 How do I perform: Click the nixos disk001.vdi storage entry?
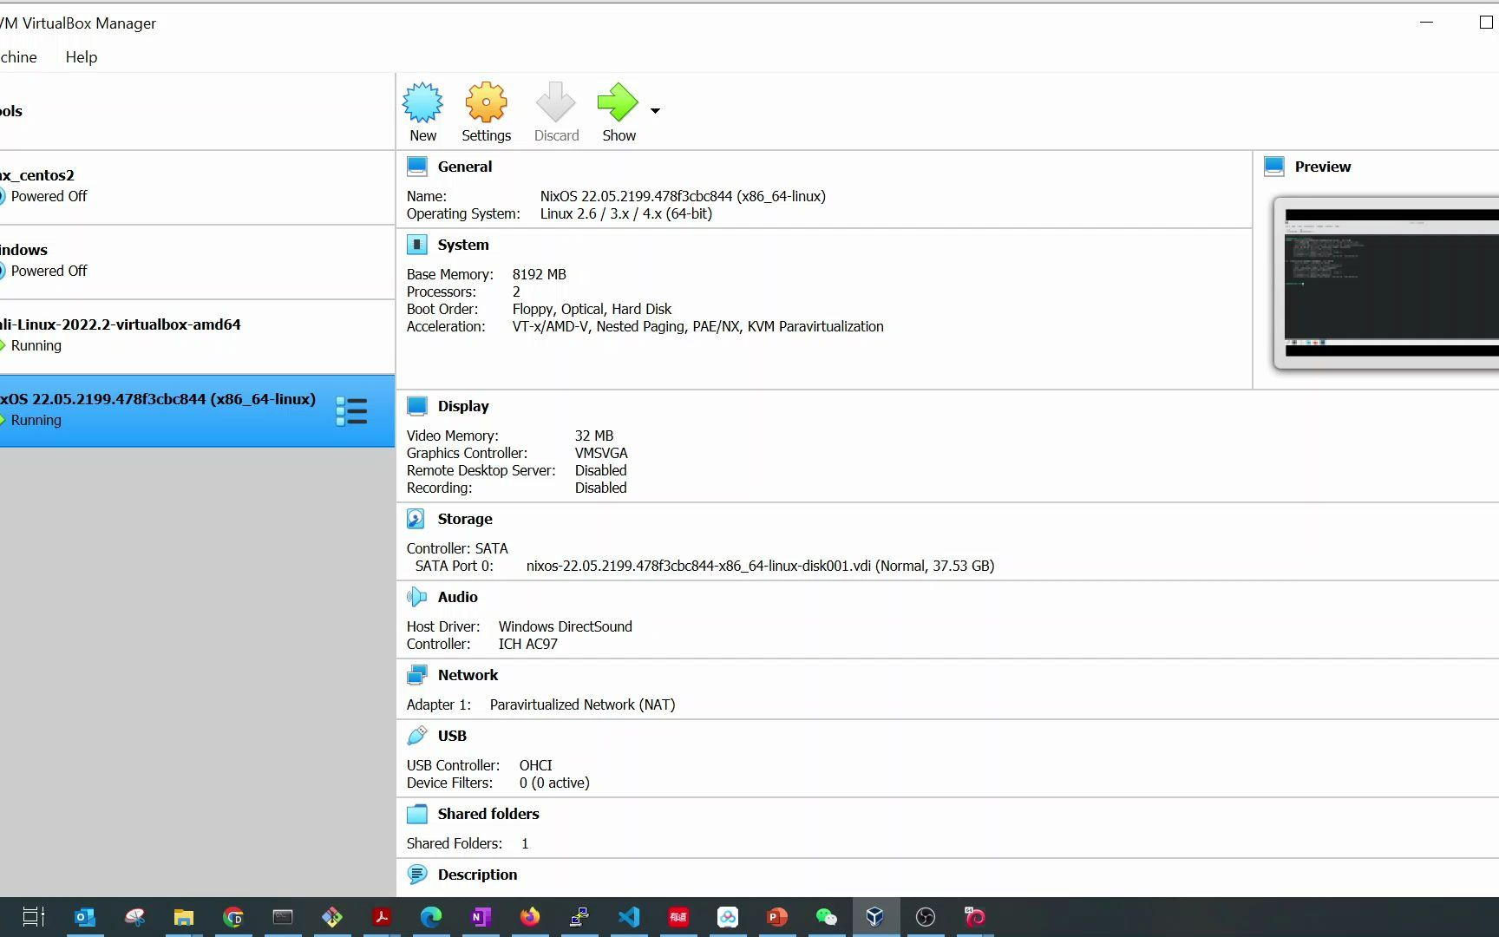point(760,566)
